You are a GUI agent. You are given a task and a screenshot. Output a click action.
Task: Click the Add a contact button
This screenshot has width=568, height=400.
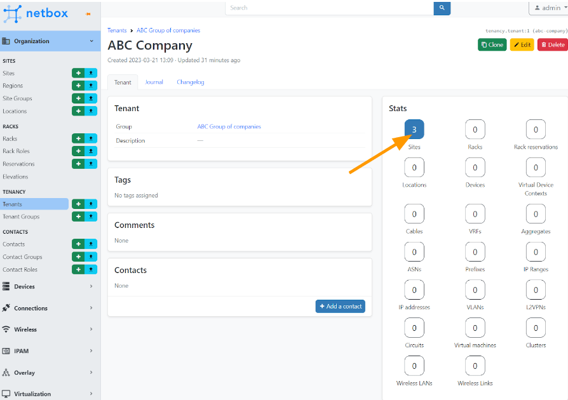point(340,306)
